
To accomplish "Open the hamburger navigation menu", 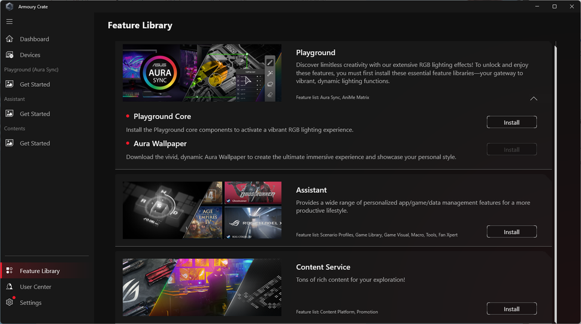I will click(x=10, y=22).
